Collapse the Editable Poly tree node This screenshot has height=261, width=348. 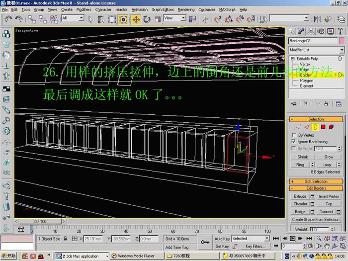(292, 59)
